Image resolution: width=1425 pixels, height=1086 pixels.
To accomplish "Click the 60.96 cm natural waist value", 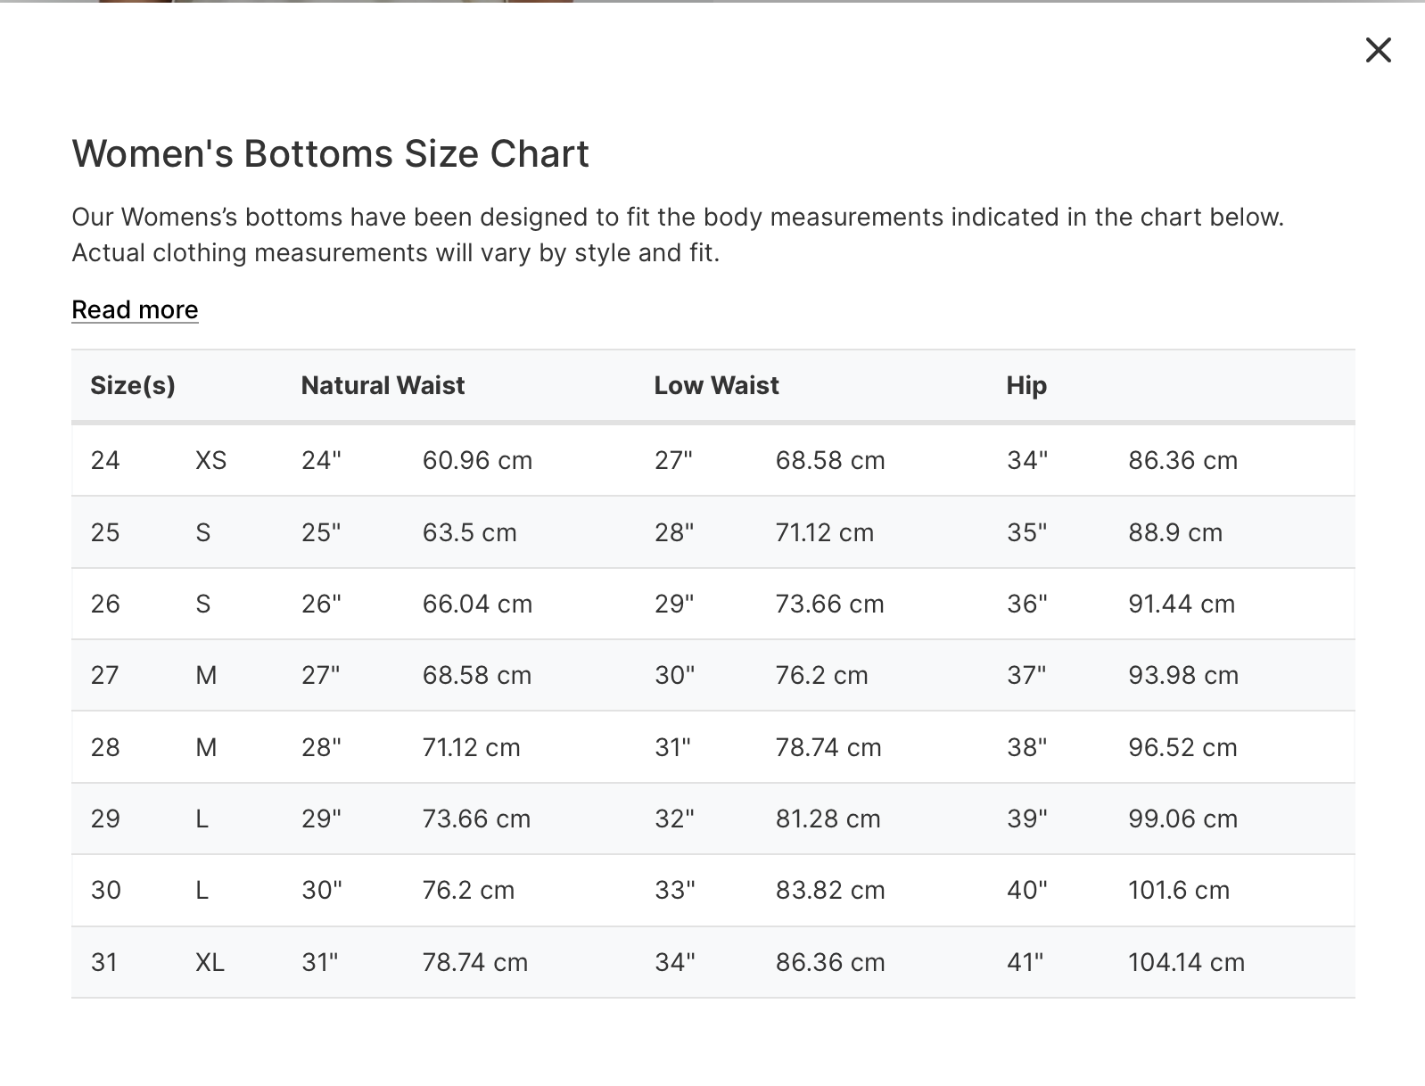I will [477, 460].
